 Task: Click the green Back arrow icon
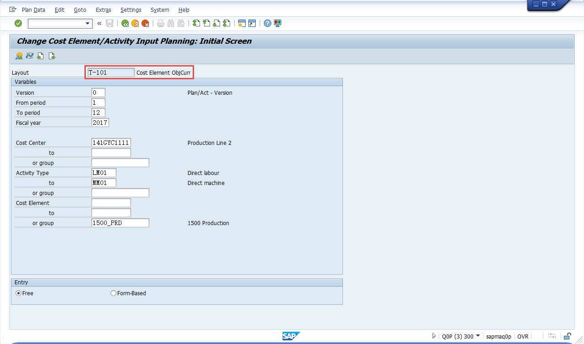click(125, 23)
